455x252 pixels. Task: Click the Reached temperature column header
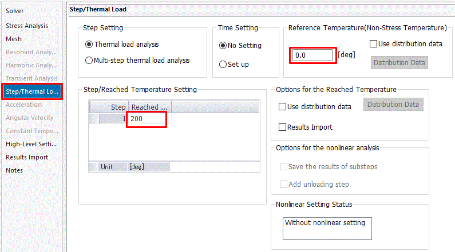click(x=149, y=107)
